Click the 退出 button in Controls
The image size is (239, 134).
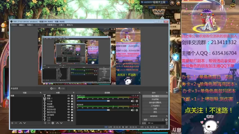click(x=155, y=112)
